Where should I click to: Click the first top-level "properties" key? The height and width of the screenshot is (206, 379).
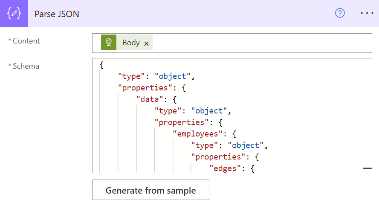point(145,88)
